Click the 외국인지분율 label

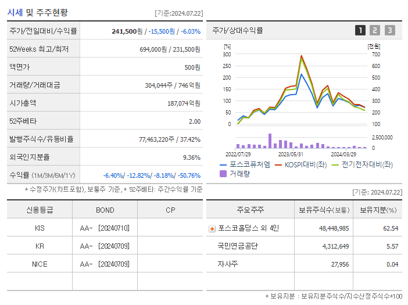click(x=30, y=157)
